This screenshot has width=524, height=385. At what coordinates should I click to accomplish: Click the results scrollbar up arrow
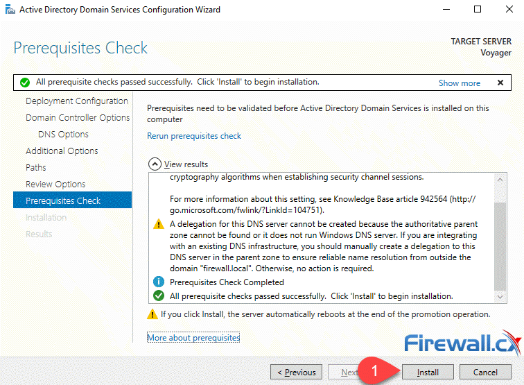point(500,180)
